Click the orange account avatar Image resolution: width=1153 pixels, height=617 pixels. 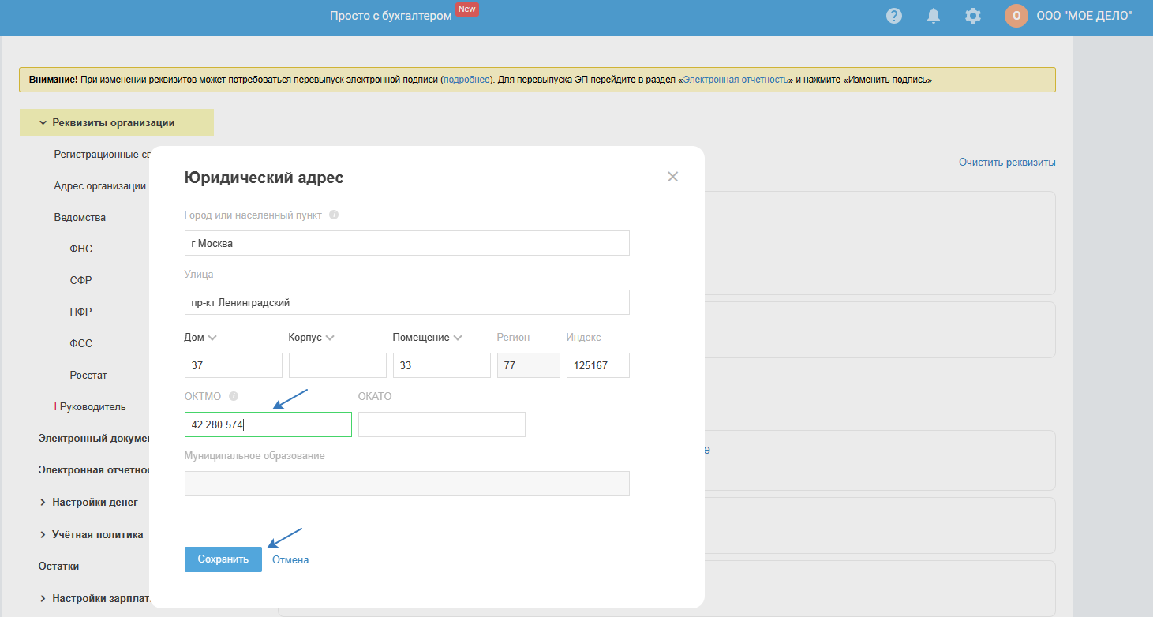coord(1016,16)
